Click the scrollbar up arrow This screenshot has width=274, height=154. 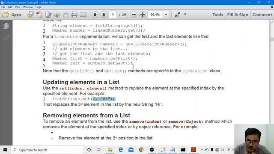click(272, 22)
